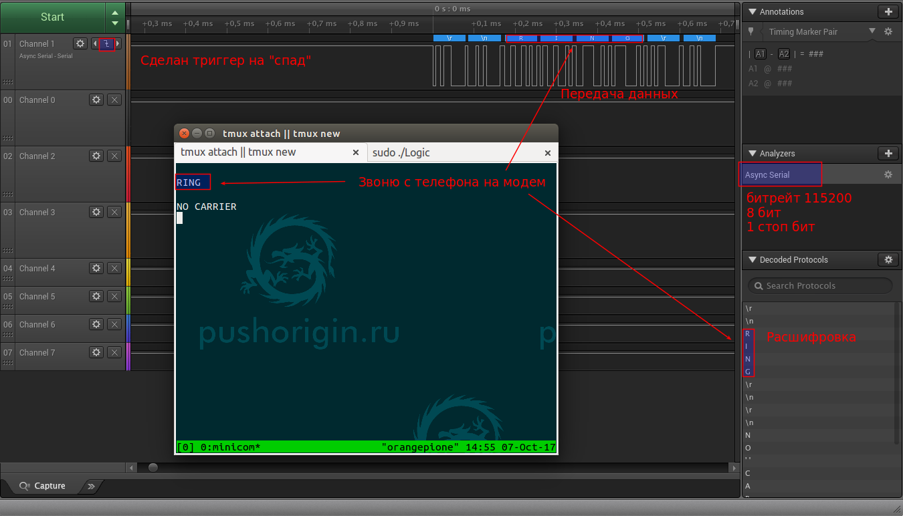Viewport: 903px width, 516px height.
Task: Click the annotation pin marker icon
Action: pyautogui.click(x=751, y=31)
